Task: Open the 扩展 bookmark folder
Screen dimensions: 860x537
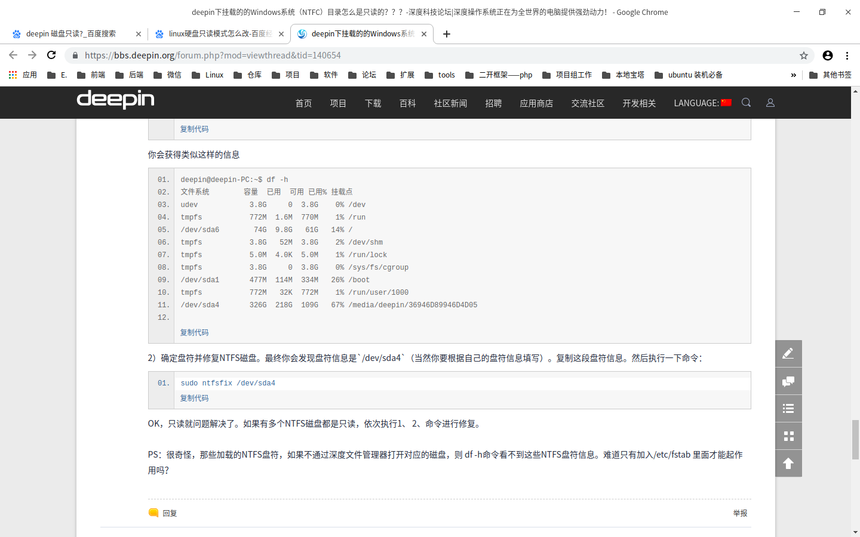Action: coord(401,75)
